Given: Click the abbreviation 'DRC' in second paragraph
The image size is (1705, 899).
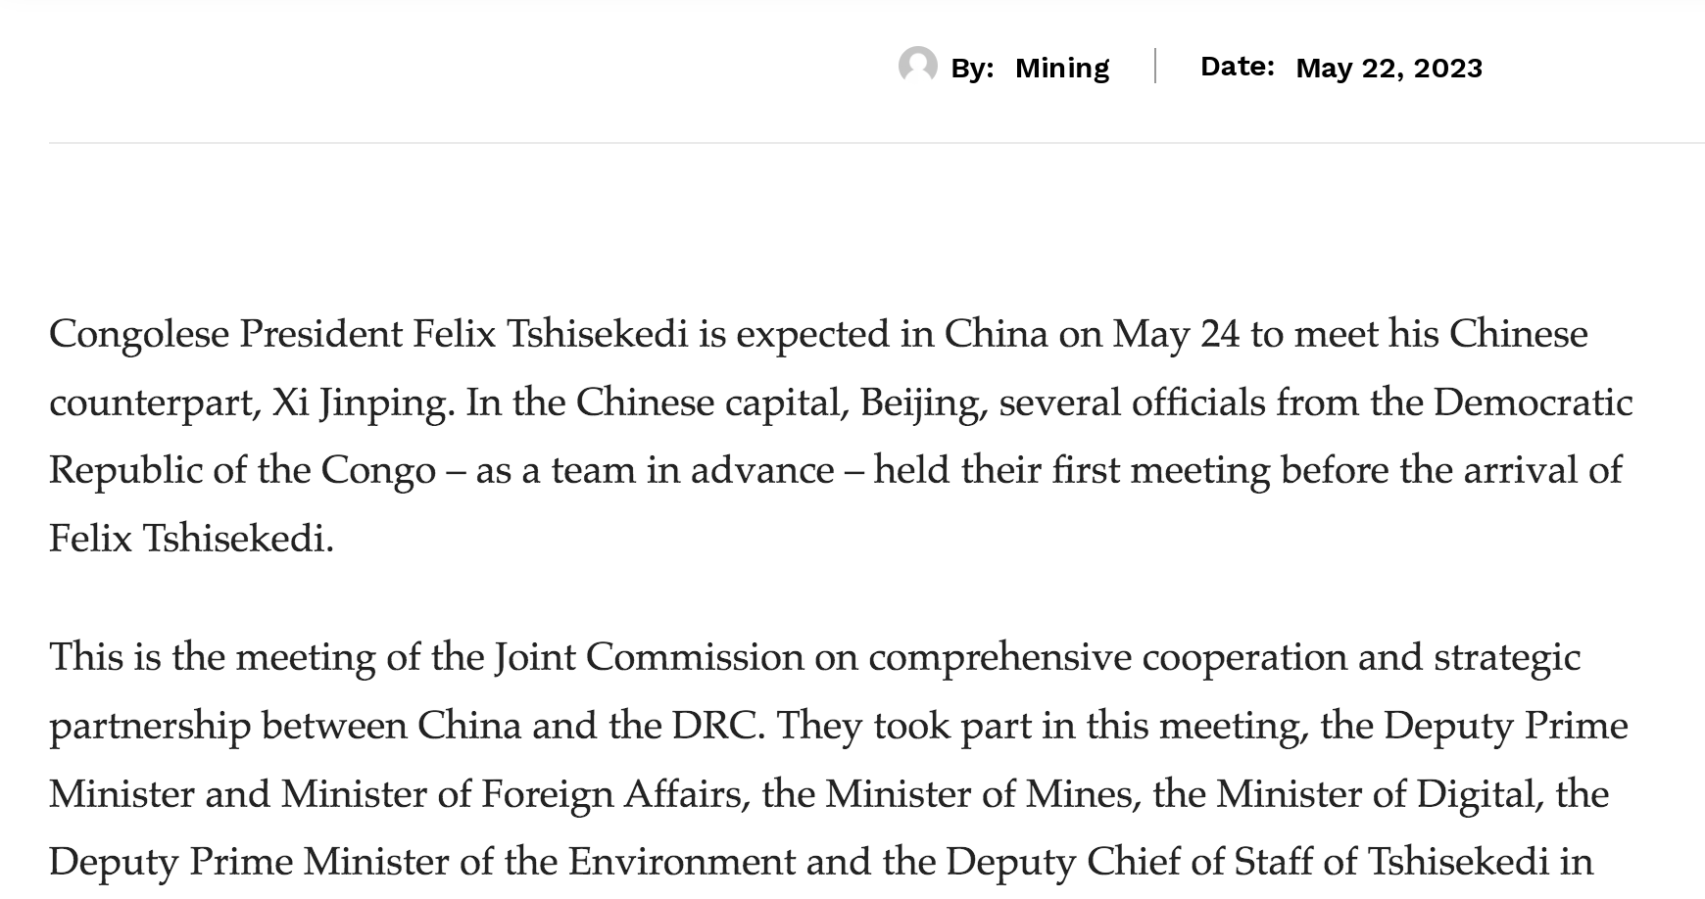Looking at the screenshot, I should pos(716,727).
